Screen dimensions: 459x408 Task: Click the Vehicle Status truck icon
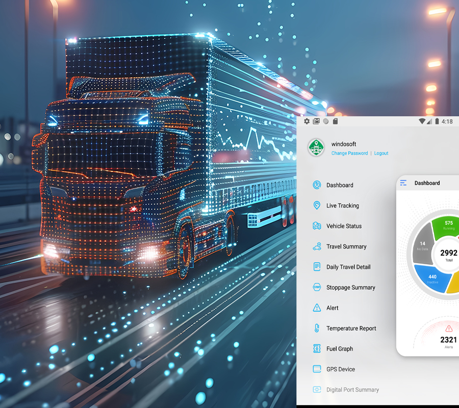317,226
